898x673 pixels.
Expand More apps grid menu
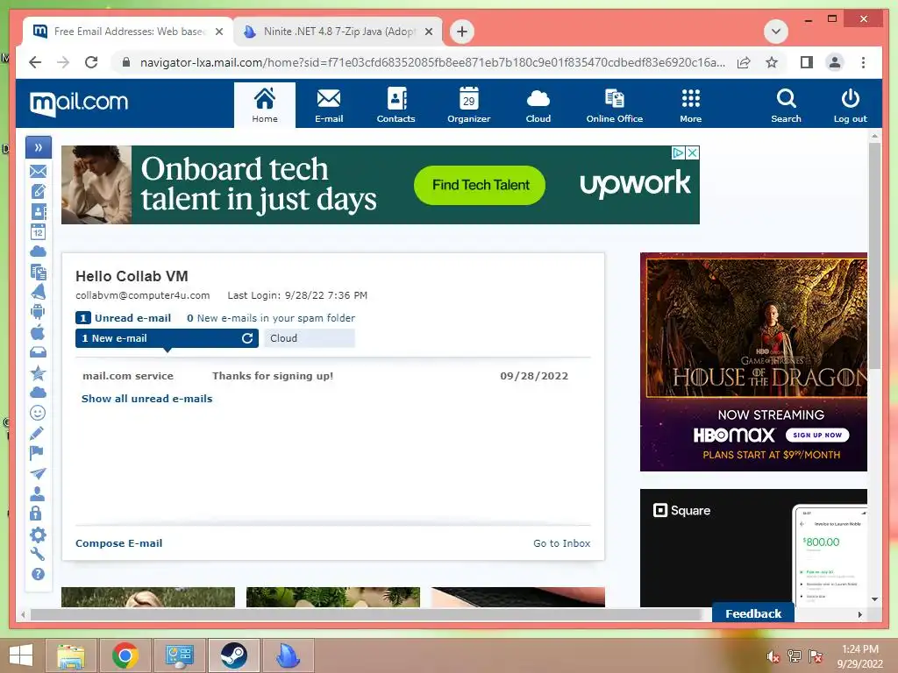[691, 105]
